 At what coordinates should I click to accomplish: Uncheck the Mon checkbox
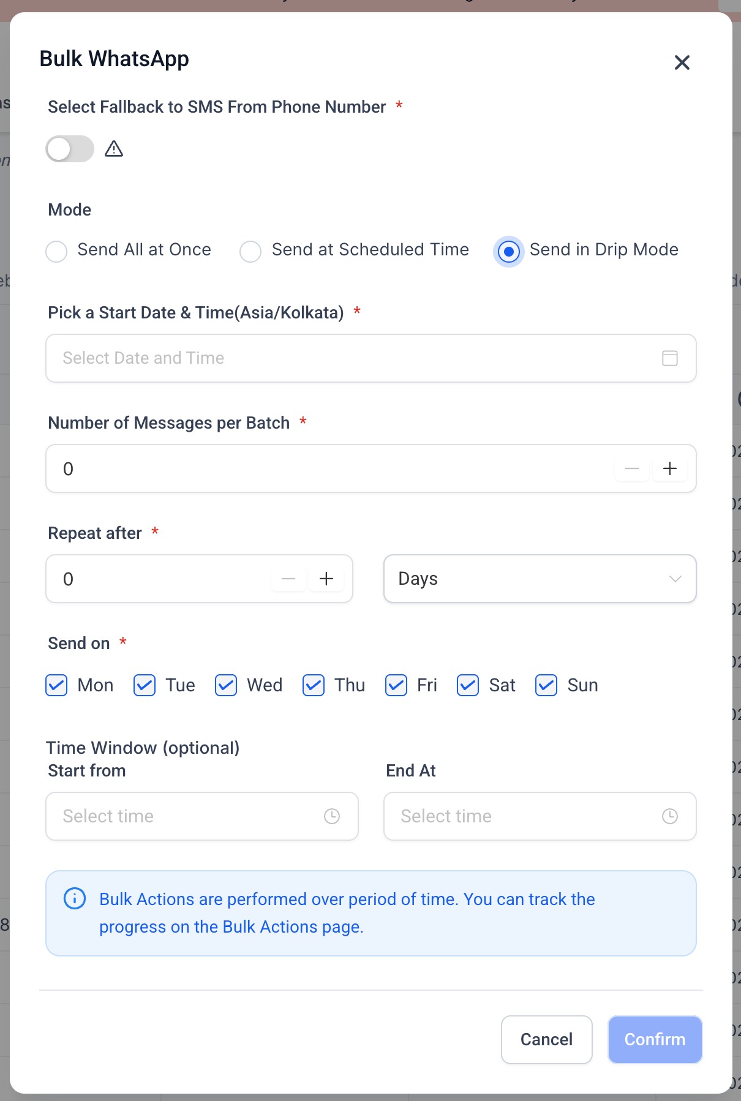[x=56, y=685]
